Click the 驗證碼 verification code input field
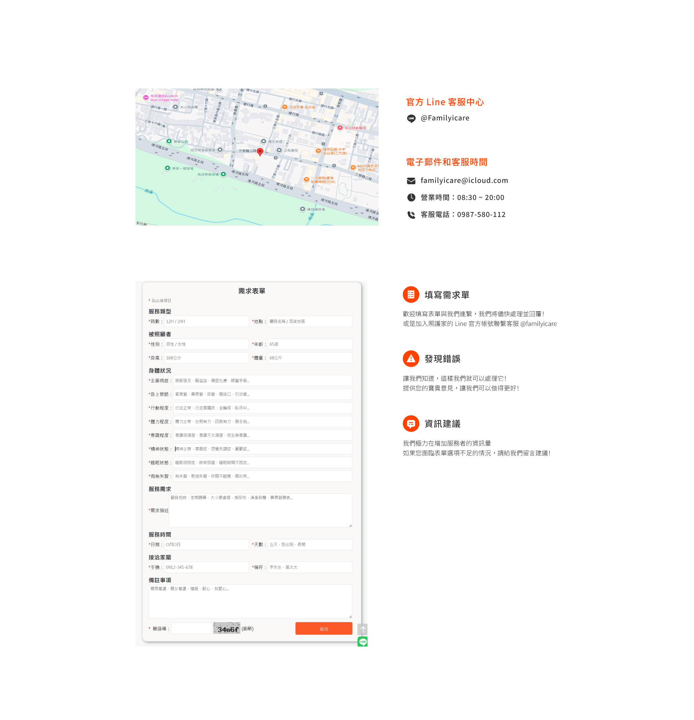 (191, 628)
